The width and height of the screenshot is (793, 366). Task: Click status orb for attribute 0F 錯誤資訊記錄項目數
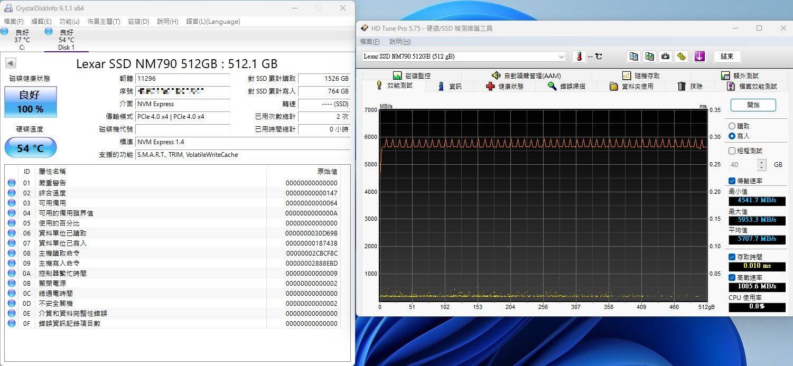pos(12,323)
